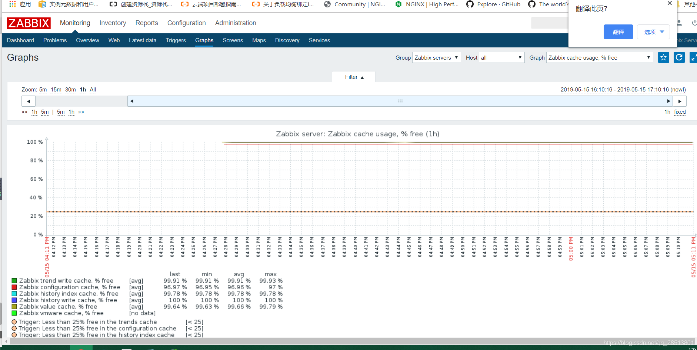Open the Host dropdown

pos(501,57)
